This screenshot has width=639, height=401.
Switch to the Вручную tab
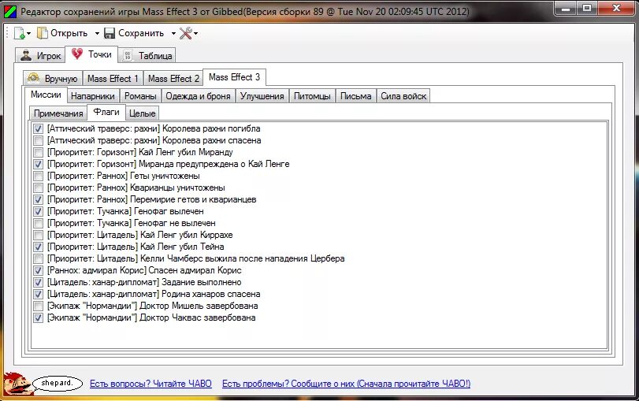coord(53,78)
